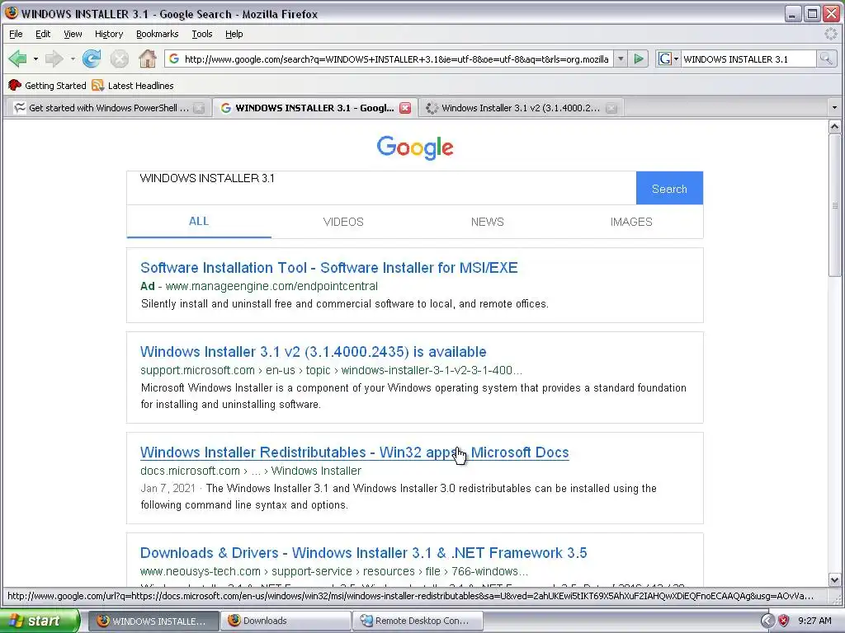Viewport: 845px width, 633px height.
Task: Open Windows Installer 3.1 v2 is available link
Action: (x=313, y=351)
